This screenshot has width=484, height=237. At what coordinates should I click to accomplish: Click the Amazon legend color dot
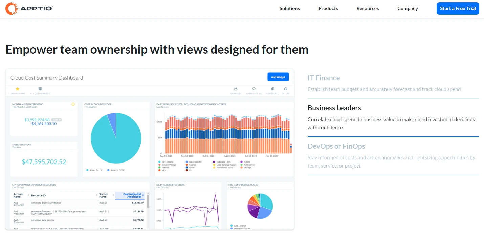(108, 170)
